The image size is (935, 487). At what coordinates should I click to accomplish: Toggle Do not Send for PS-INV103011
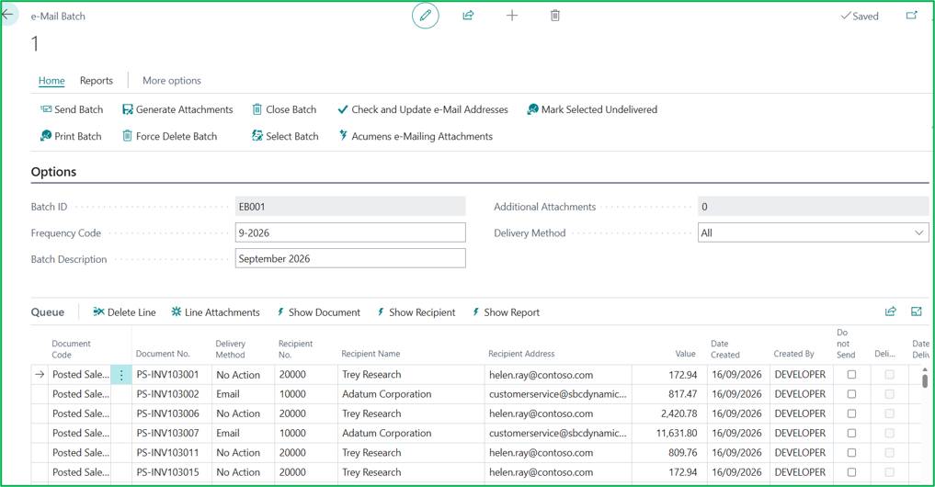851,453
